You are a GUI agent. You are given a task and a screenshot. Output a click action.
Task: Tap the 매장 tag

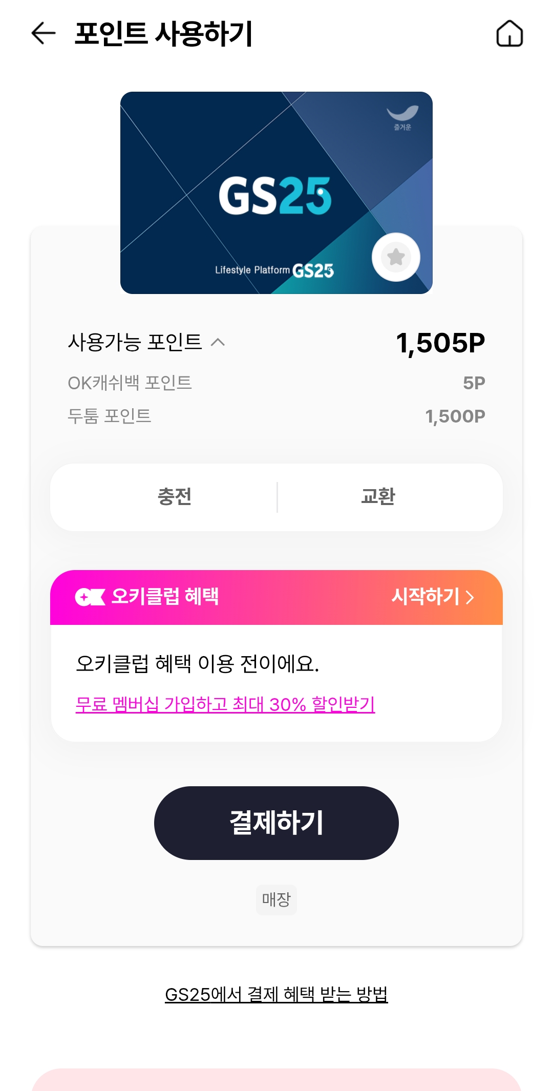click(276, 899)
